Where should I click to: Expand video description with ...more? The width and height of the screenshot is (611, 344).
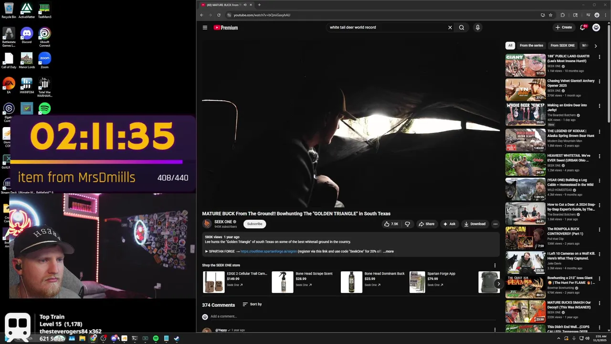click(x=388, y=251)
